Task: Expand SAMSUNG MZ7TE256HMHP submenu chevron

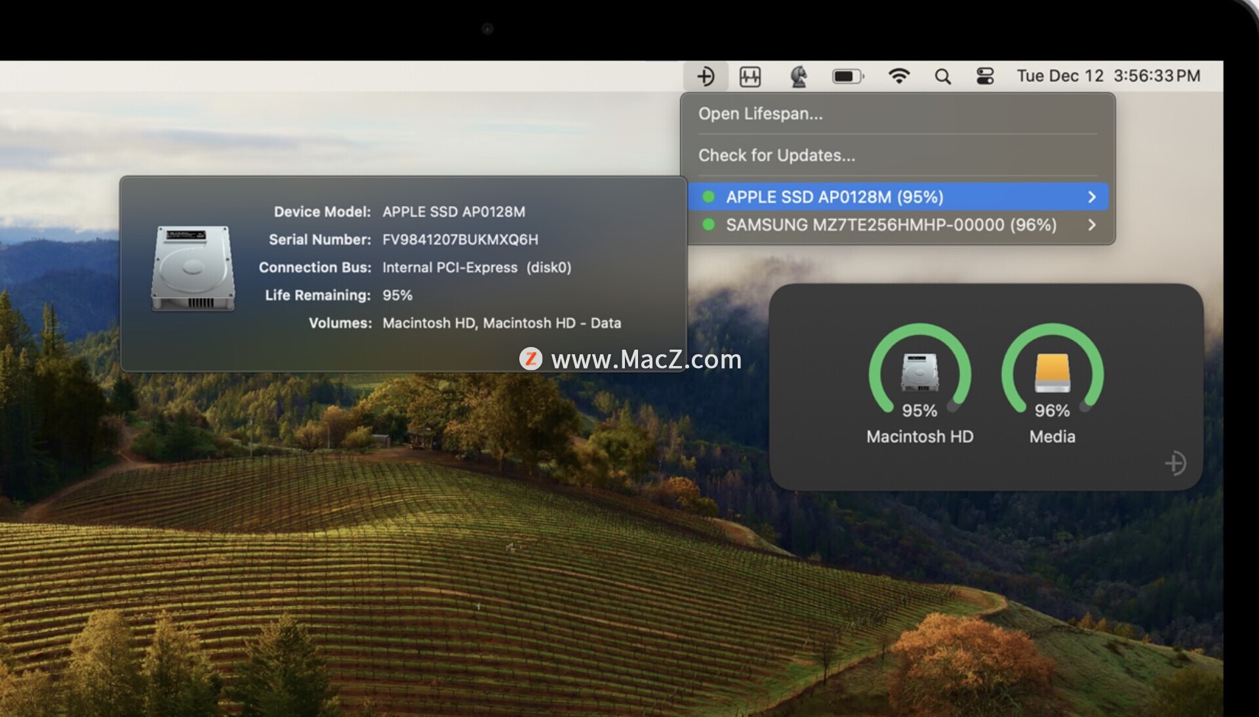Action: (x=1092, y=225)
